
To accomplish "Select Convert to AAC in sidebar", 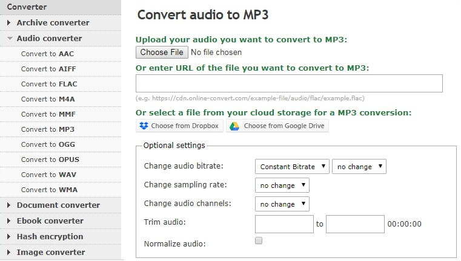I will (x=47, y=54).
